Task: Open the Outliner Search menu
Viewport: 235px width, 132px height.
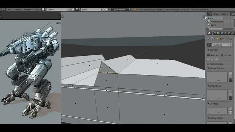Action: click(225, 14)
